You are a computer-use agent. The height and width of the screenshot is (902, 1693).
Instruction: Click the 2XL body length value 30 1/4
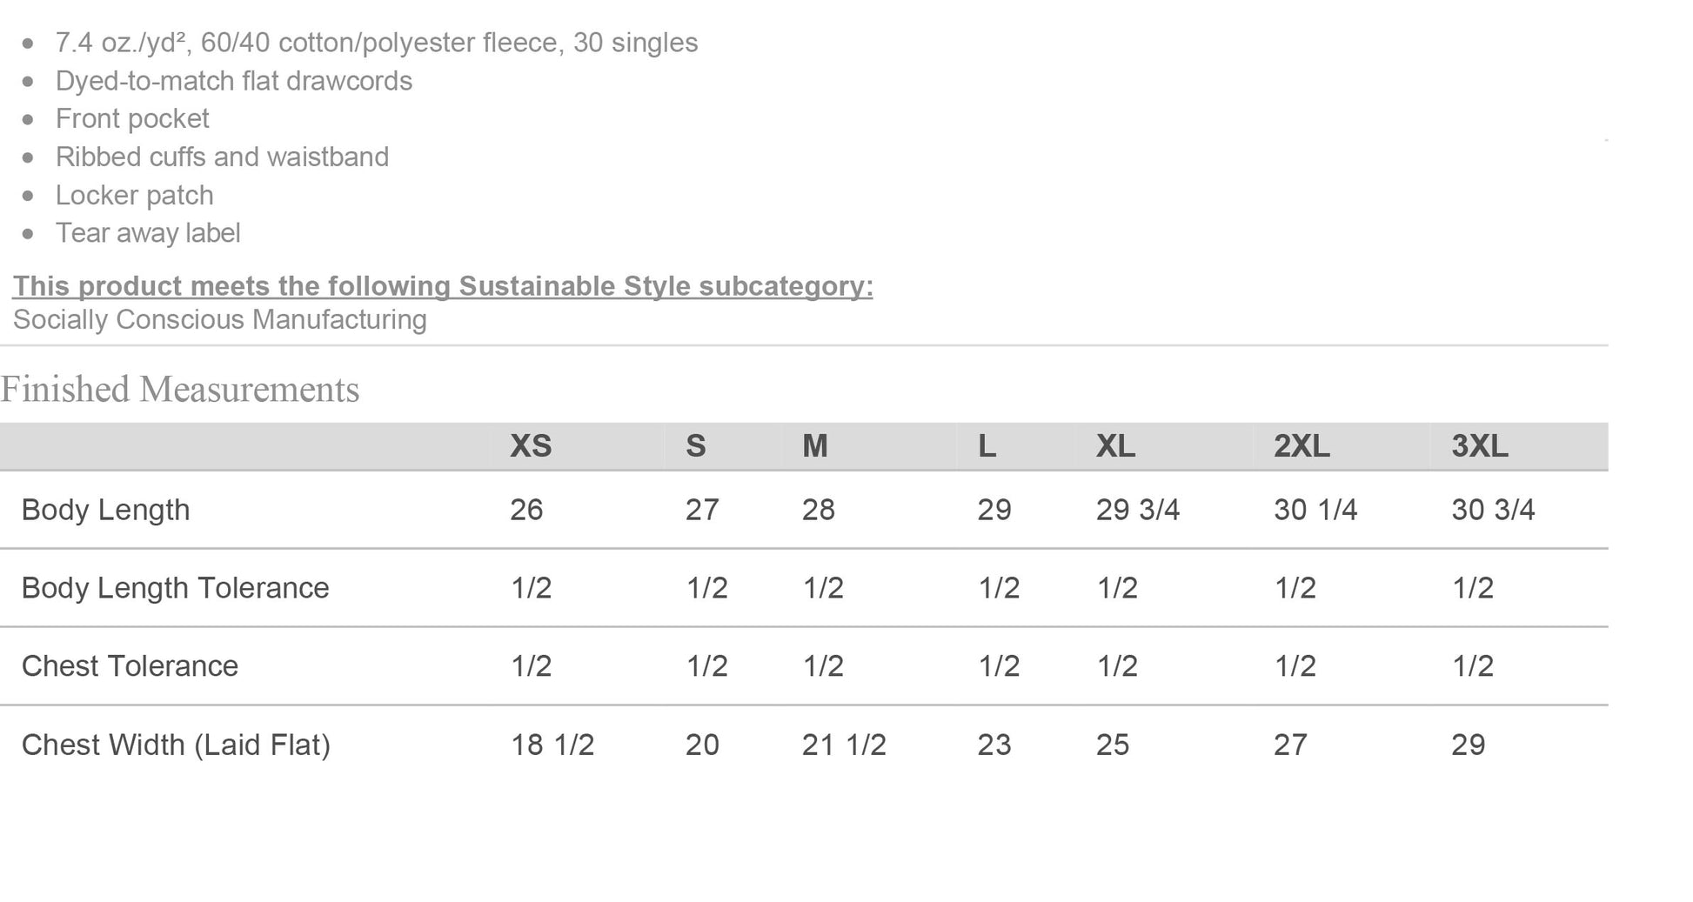(1315, 510)
